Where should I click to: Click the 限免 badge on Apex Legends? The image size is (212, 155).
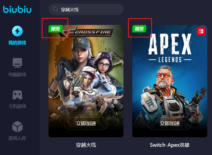pyautogui.click(x=139, y=29)
